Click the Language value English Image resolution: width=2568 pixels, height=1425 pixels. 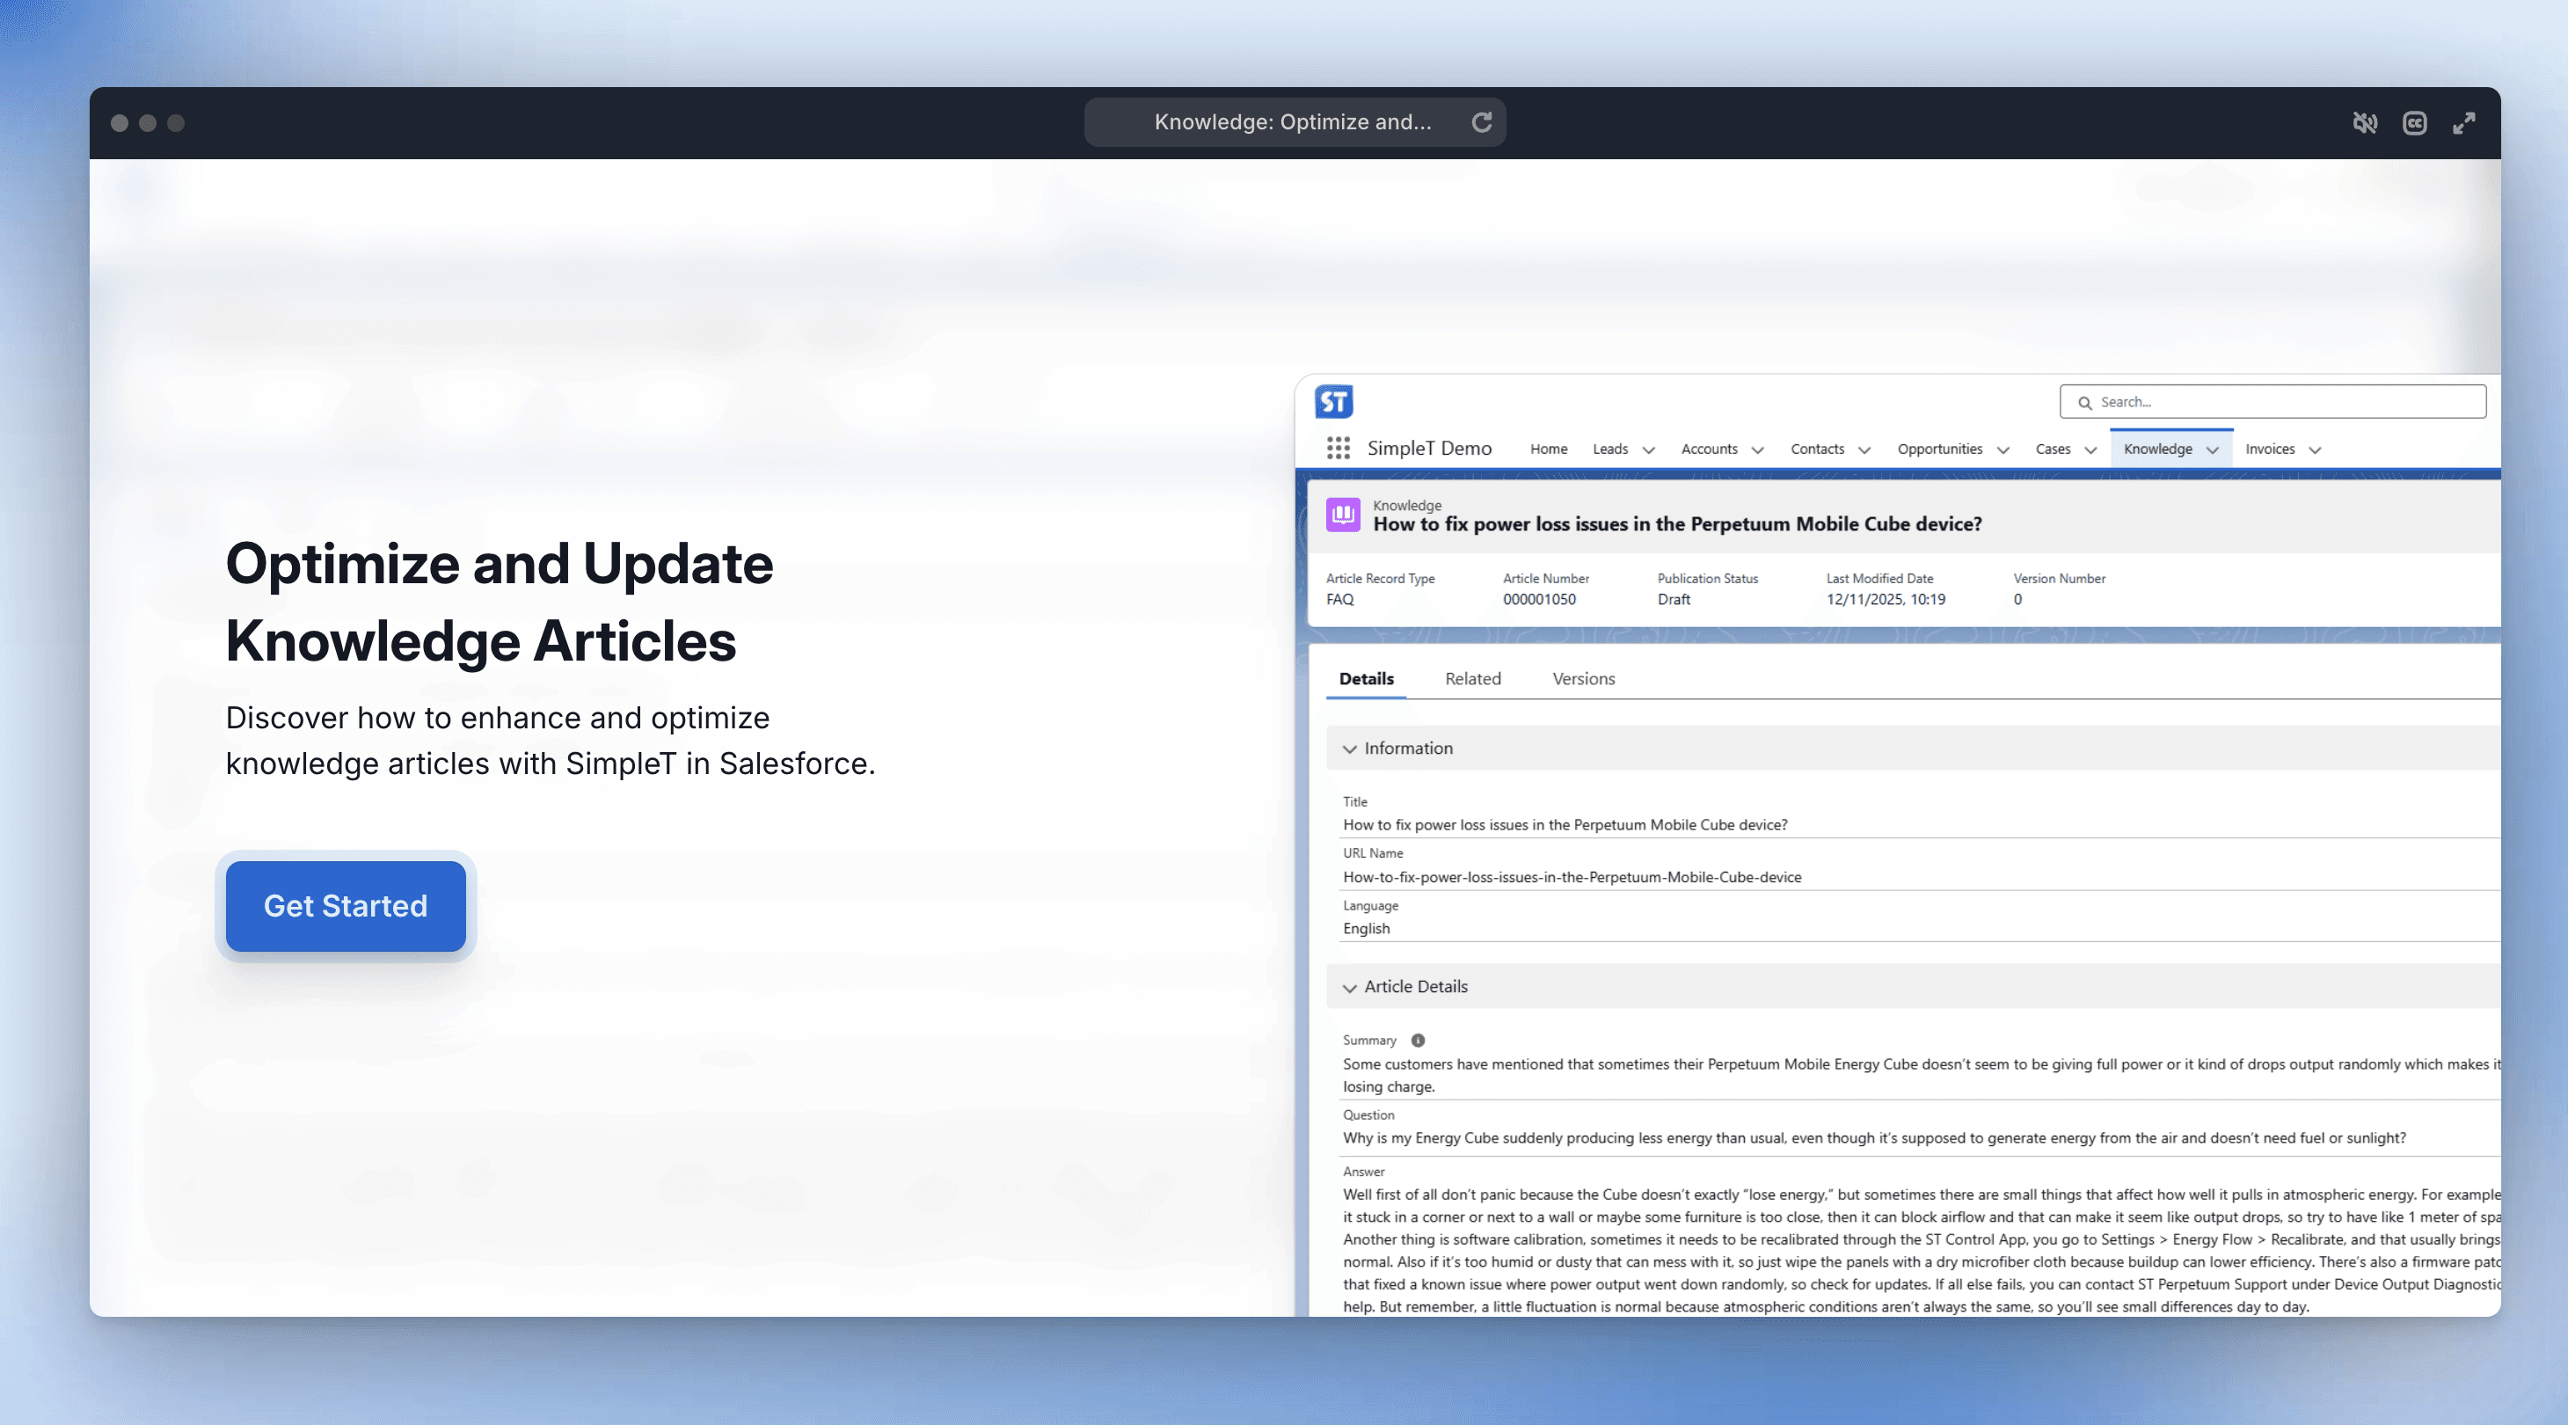click(x=1366, y=928)
